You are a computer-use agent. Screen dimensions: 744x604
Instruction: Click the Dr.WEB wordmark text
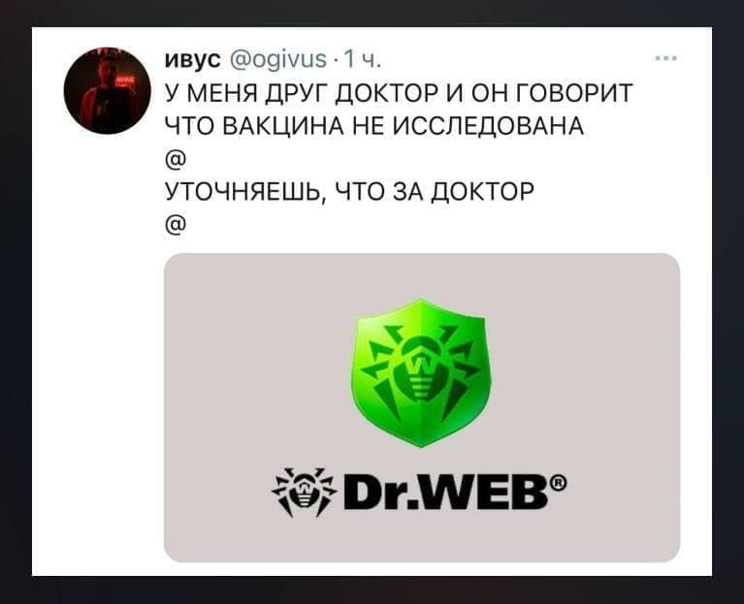tap(448, 492)
